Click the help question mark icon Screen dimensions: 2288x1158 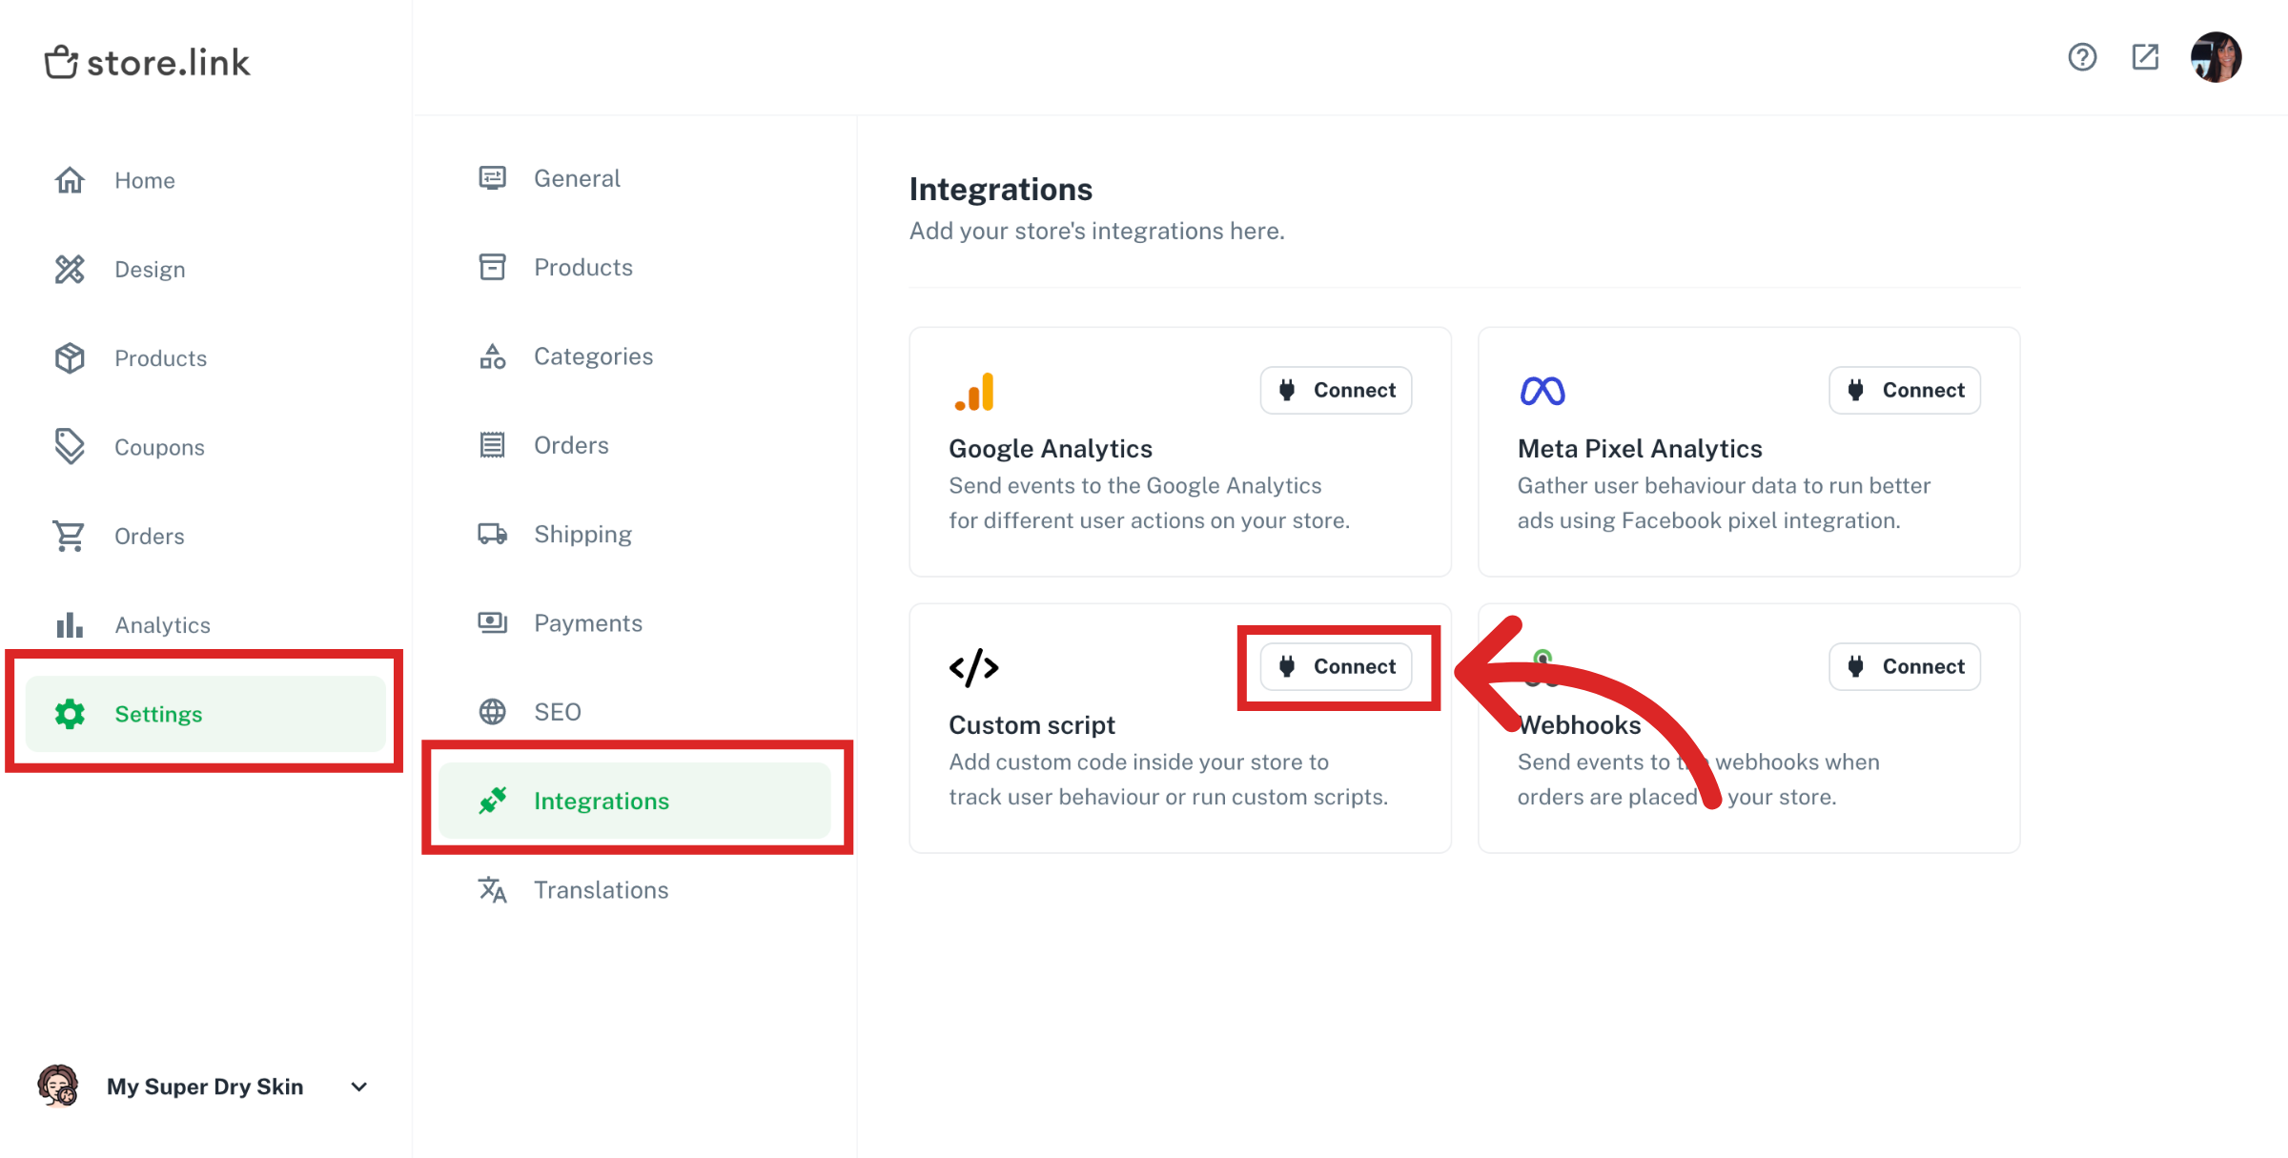pyautogui.click(x=2082, y=57)
